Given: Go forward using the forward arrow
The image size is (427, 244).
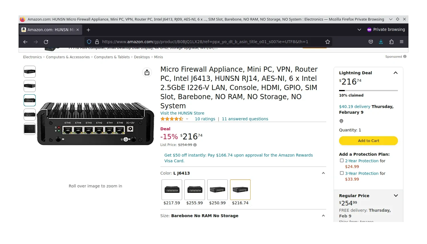Looking at the screenshot, I should (36, 42).
